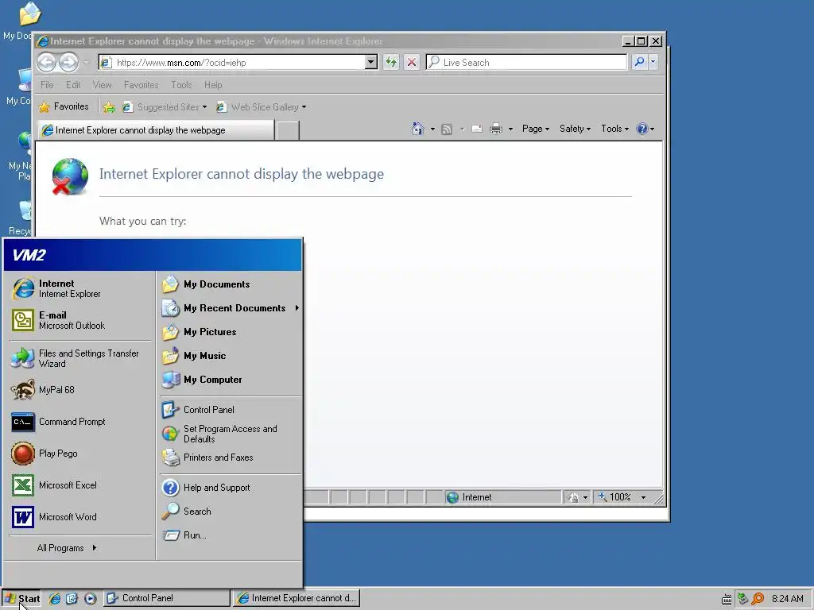814x610 pixels.
Task: Open Microsoft Word from Start menu
Action: click(x=79, y=516)
